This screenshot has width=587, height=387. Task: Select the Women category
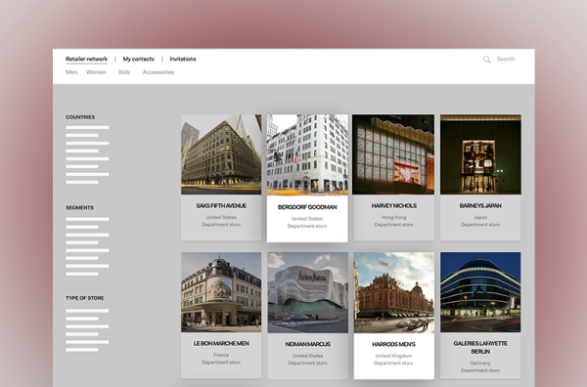click(x=96, y=72)
